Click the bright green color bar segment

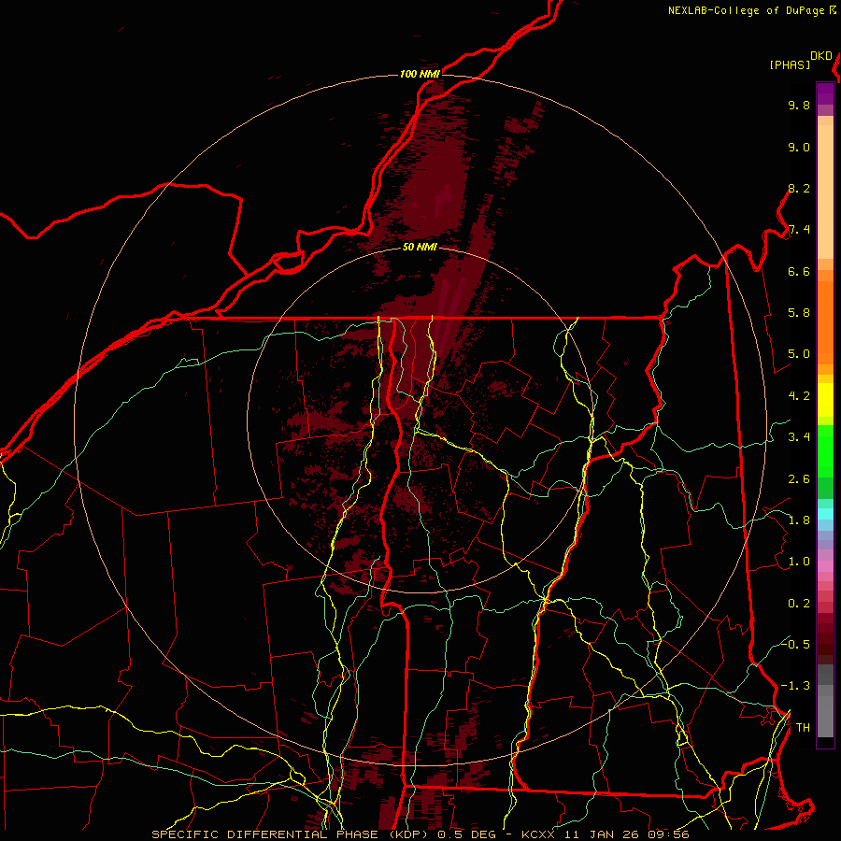tap(825, 450)
